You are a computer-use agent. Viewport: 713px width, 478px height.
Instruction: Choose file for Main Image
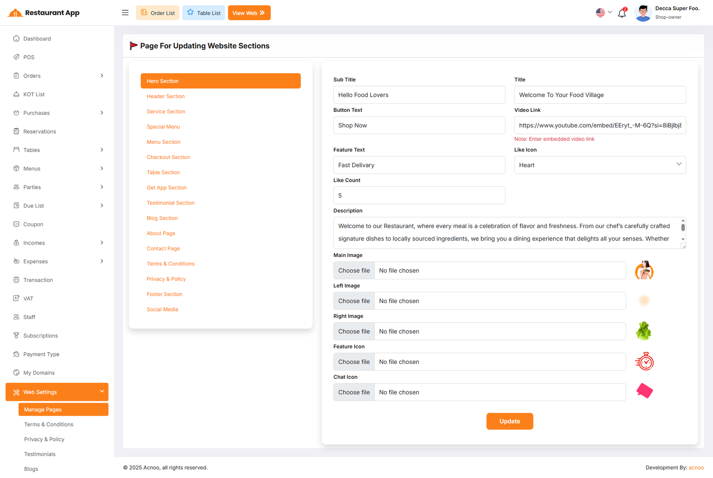tap(354, 271)
